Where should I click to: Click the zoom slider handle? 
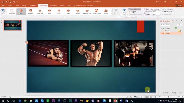[169, 97]
